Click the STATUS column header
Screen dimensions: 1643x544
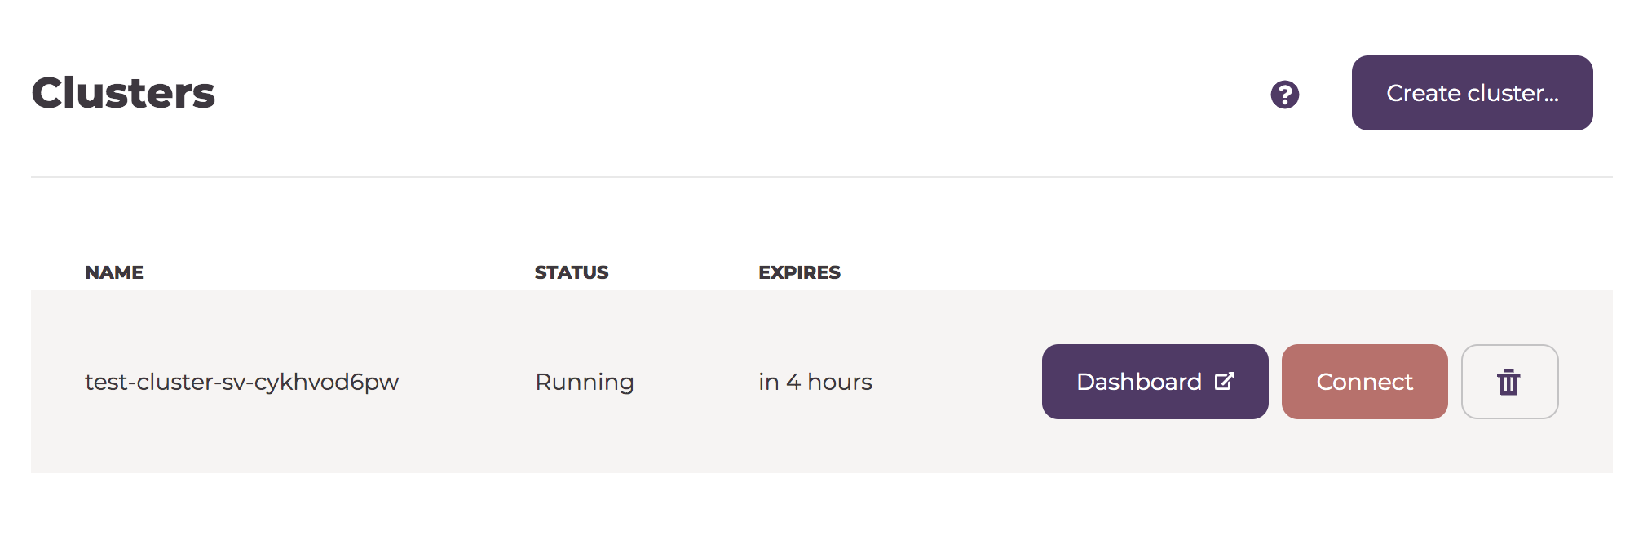[x=571, y=272]
